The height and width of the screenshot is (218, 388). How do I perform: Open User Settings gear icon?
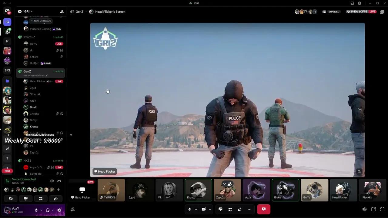pyautogui.click(x=59, y=210)
